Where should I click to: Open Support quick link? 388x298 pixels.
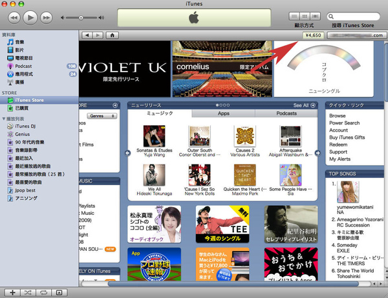pyautogui.click(x=338, y=152)
